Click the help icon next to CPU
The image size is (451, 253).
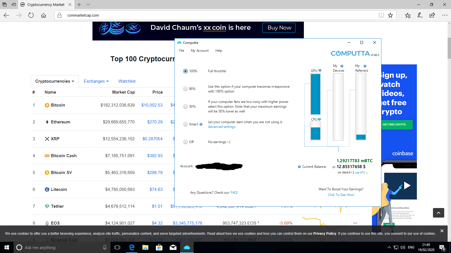pyautogui.click(x=319, y=119)
